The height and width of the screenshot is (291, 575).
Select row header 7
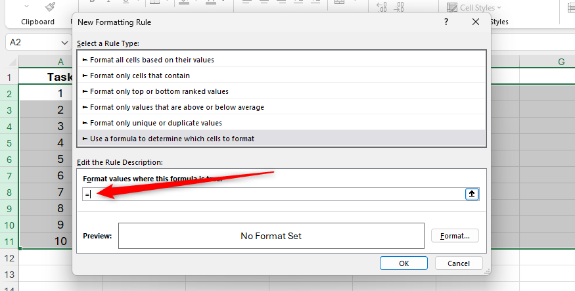coord(9,175)
